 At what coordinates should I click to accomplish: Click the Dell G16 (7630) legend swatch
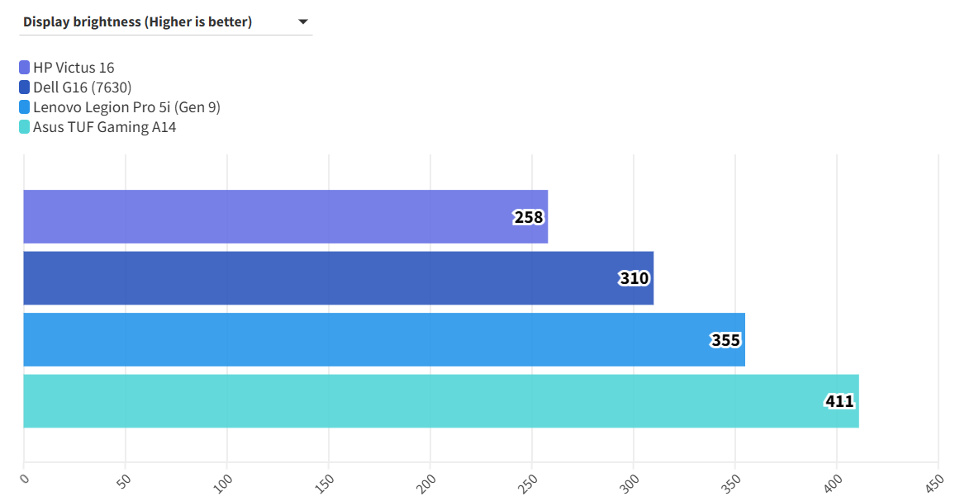[x=25, y=87]
